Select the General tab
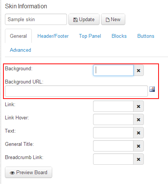The width and height of the screenshot is (168, 184). pos(18,36)
